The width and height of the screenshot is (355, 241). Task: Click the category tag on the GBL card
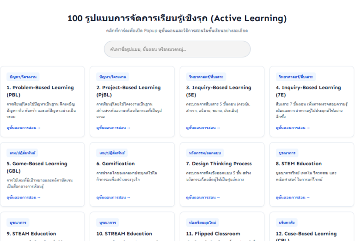click(22, 153)
